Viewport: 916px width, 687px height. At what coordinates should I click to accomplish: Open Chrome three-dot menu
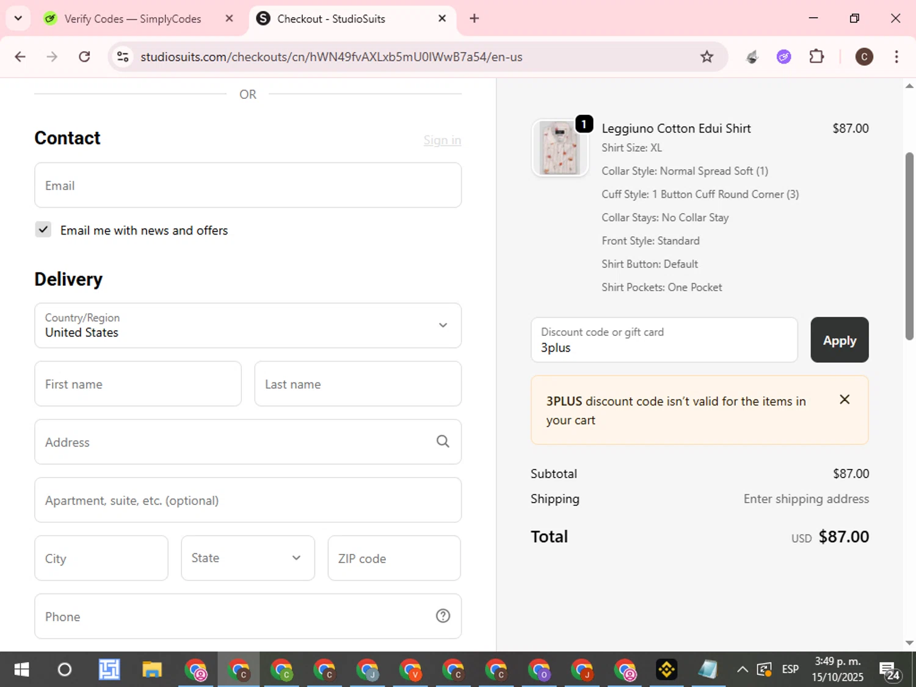pyautogui.click(x=896, y=57)
